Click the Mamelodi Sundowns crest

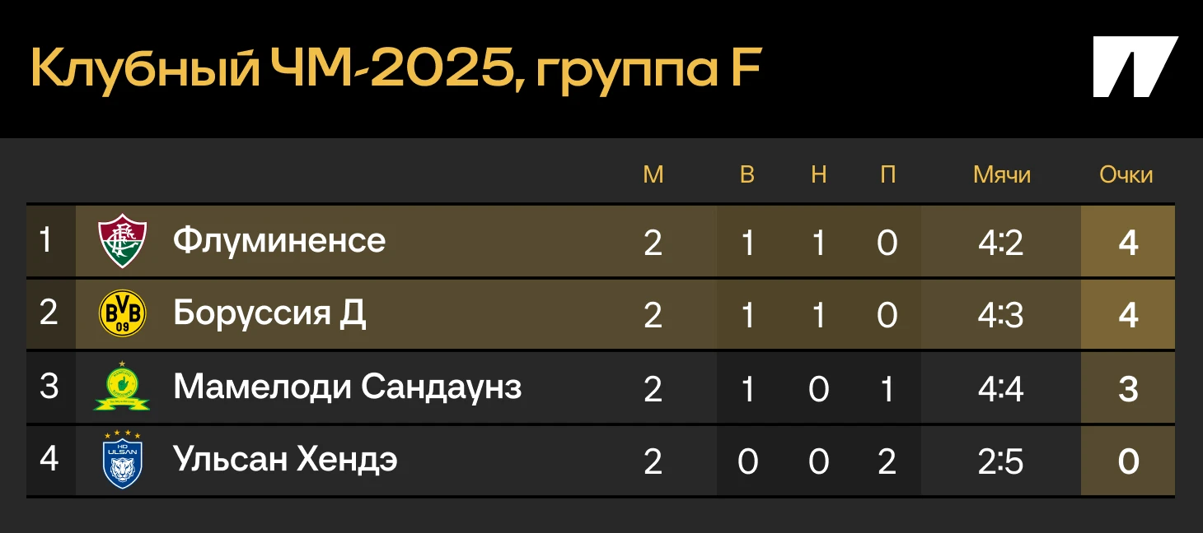[x=122, y=387]
